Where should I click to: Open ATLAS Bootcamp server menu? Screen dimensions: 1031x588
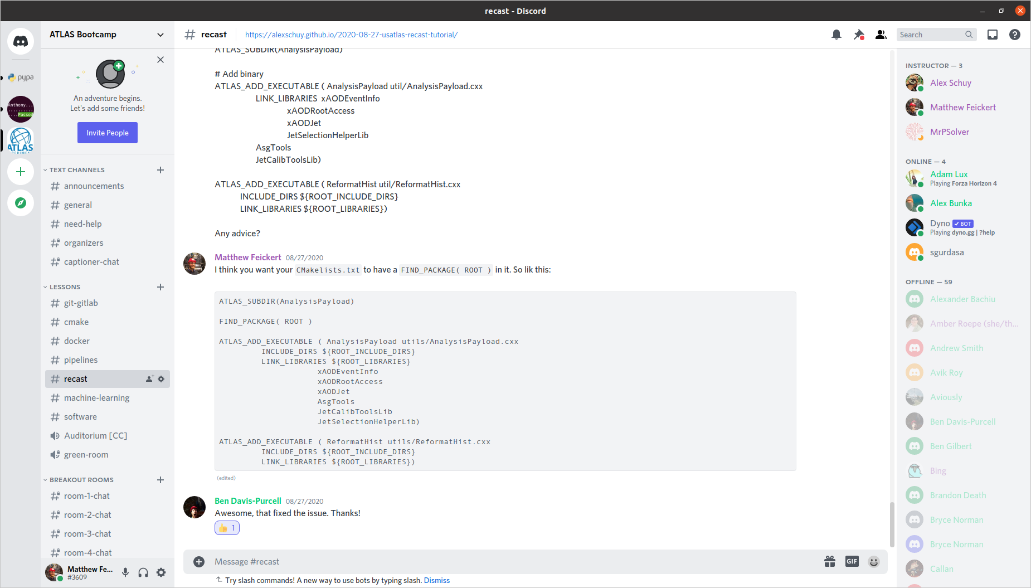pos(107,35)
